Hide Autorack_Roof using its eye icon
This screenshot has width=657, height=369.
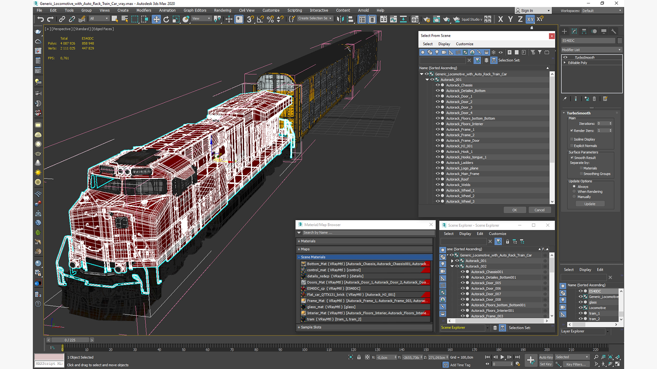pyautogui.click(x=437, y=179)
